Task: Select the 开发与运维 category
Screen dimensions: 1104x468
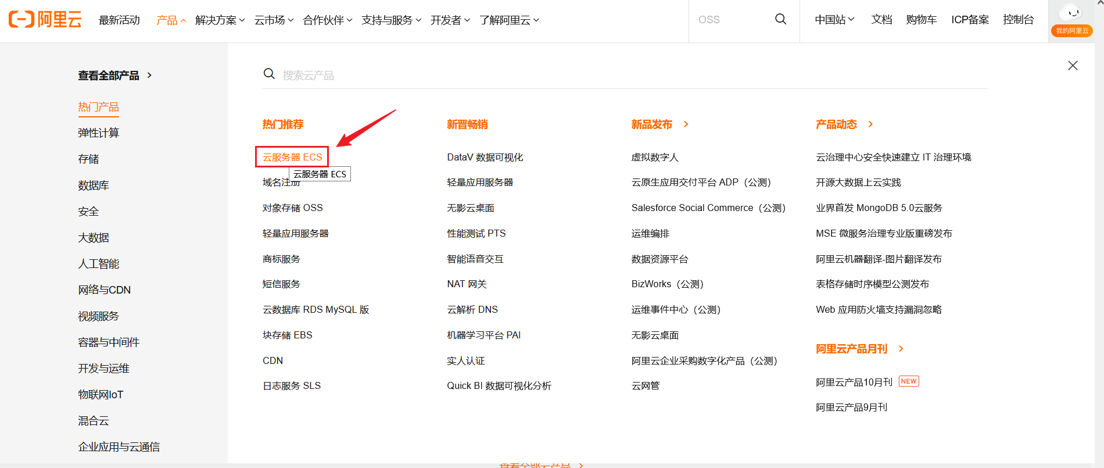Action: tap(103, 369)
